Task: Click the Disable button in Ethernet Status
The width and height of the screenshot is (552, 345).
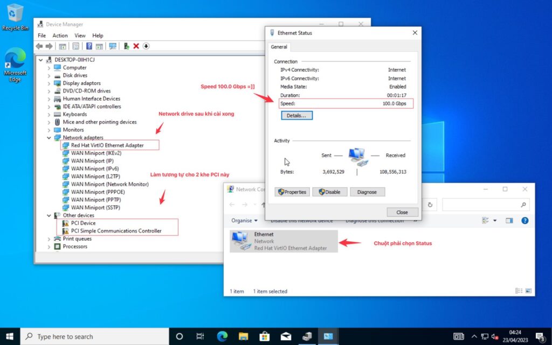Action: coord(329,192)
